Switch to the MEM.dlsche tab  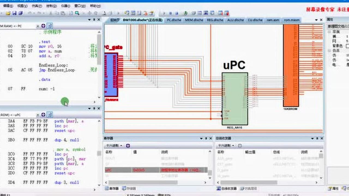click(x=194, y=20)
